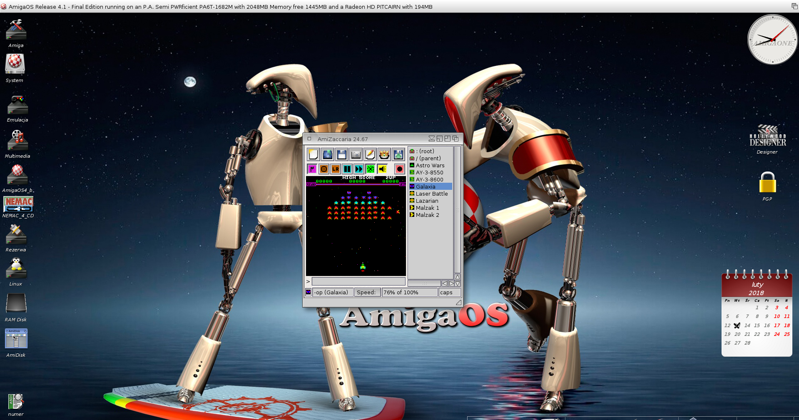Click the Workbench screen depth gadget
Viewport: 799px width, 420px height.
coord(794,6)
